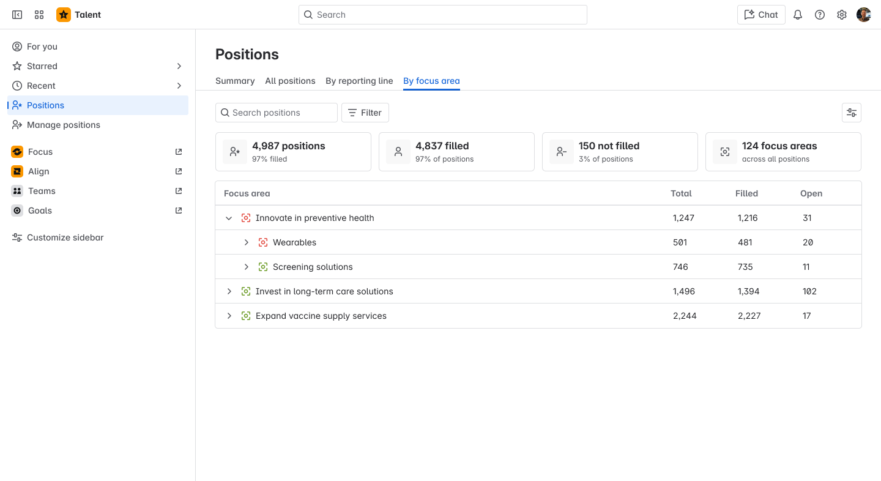Open the Chat button
The image size is (881, 481).
click(x=761, y=15)
